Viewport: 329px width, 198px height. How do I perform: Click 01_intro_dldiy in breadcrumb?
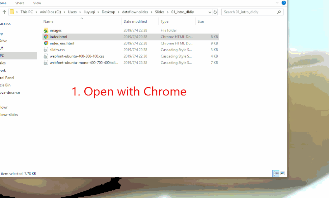coord(182,12)
